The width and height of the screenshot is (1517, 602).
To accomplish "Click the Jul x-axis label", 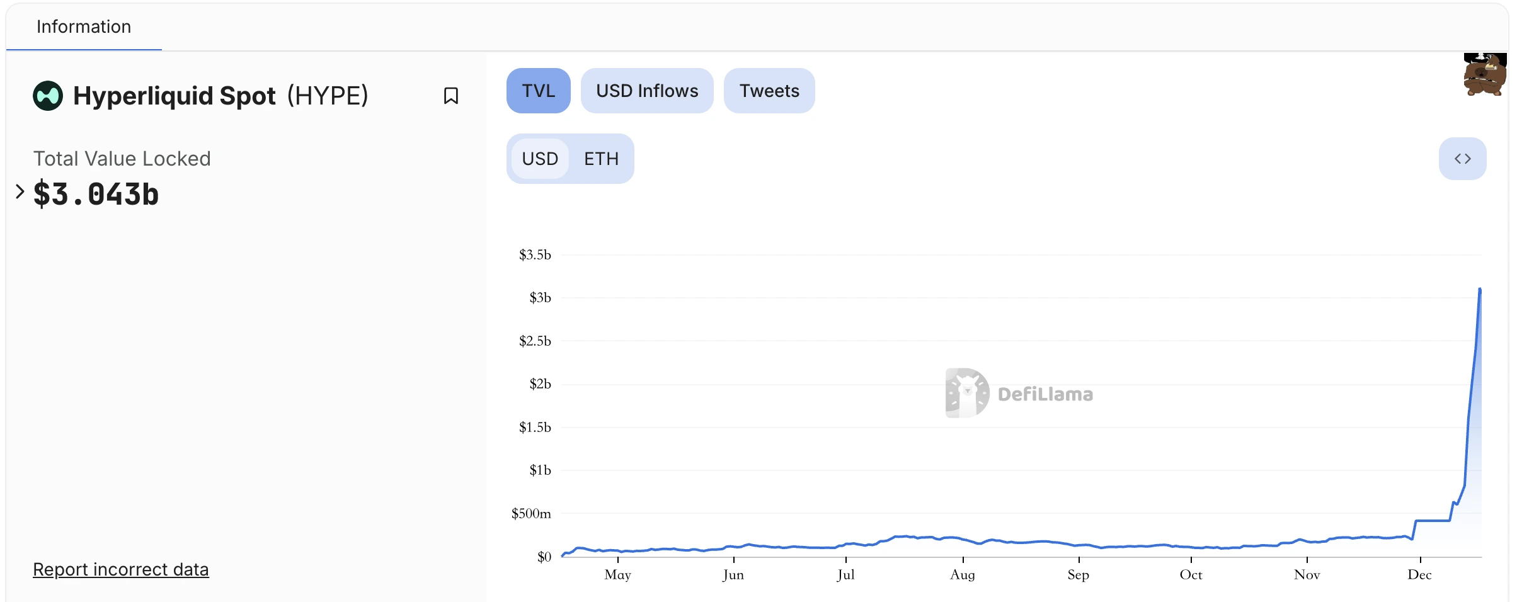I will coord(845,574).
